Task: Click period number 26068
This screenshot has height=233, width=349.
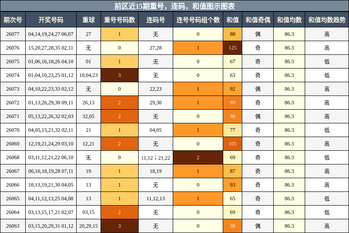Action: click(13, 157)
